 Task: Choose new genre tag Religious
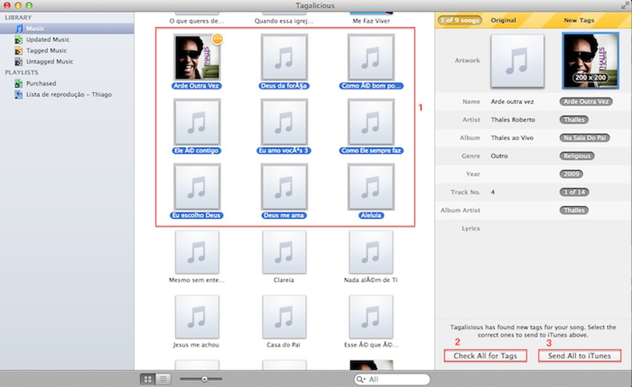click(577, 156)
